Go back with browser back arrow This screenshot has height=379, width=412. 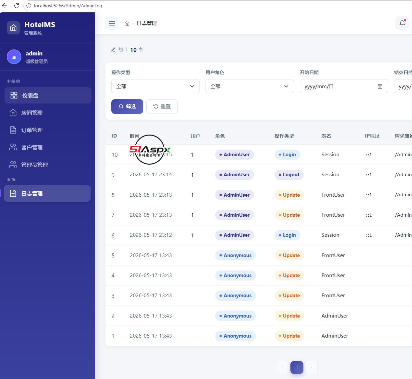[5, 6]
